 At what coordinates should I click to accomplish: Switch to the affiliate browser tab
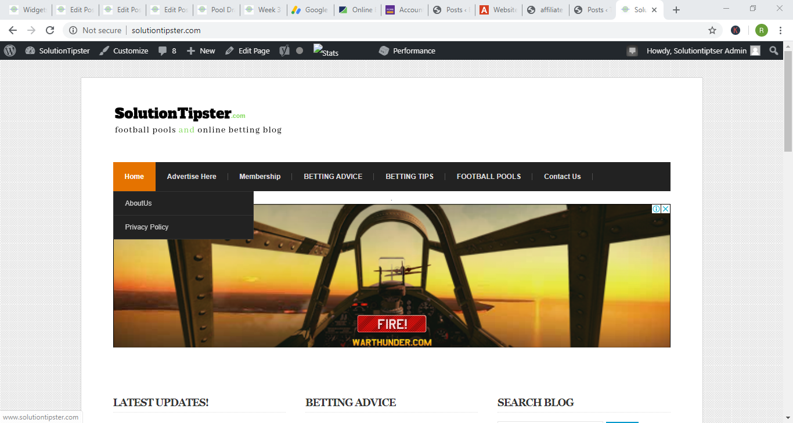tap(545, 10)
